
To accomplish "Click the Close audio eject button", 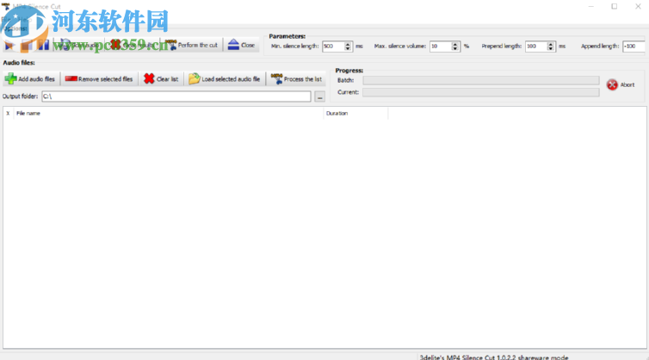I will pyautogui.click(x=242, y=45).
